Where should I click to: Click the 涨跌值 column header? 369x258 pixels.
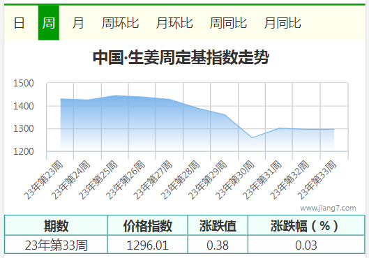(x=218, y=225)
